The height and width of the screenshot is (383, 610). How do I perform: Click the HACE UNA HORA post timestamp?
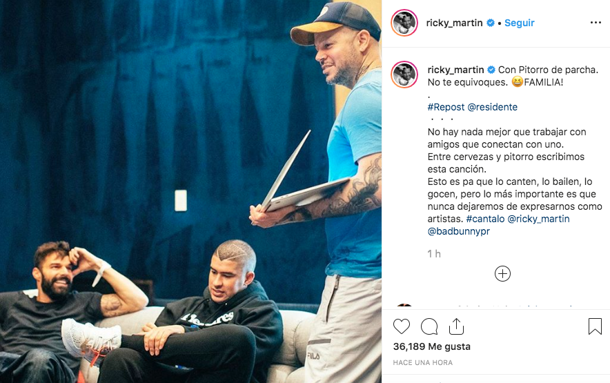pyautogui.click(x=423, y=363)
